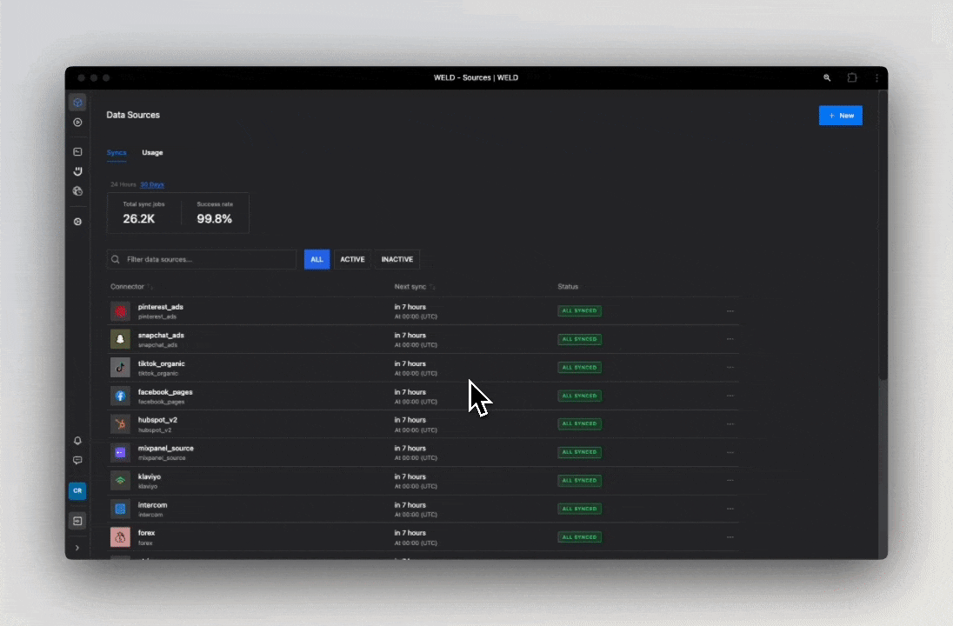Open the terminal-style editor icon in the sidebar
Image resolution: width=953 pixels, height=626 pixels.
pyautogui.click(x=77, y=152)
